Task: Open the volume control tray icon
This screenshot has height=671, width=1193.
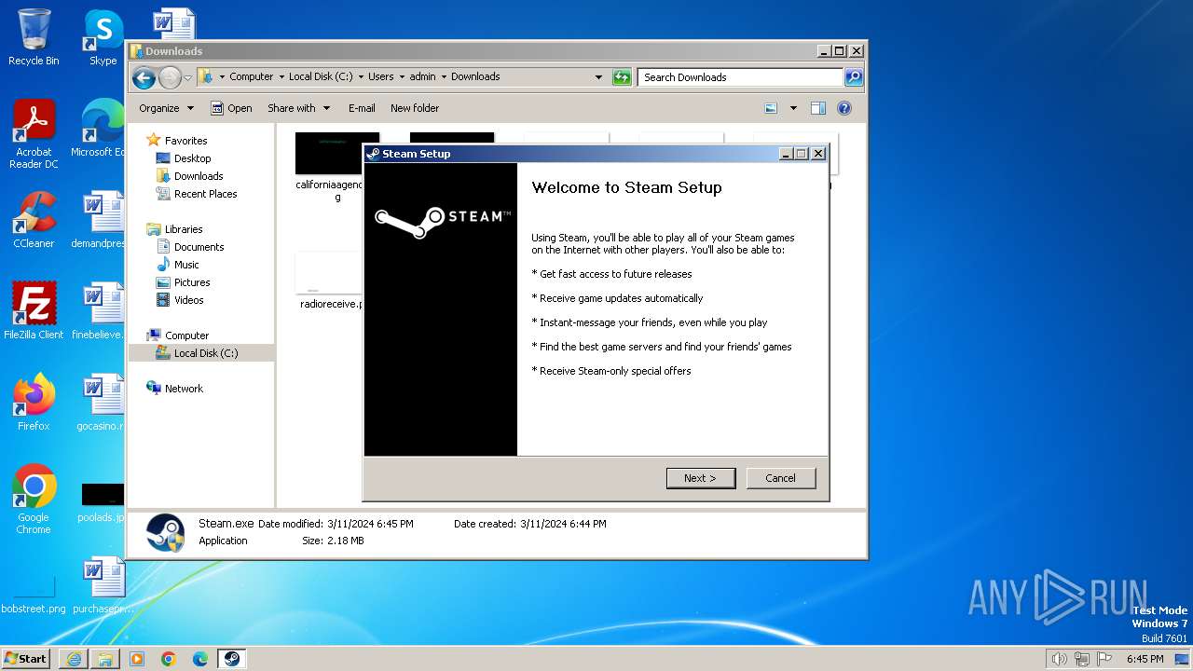Action: [x=1059, y=659]
